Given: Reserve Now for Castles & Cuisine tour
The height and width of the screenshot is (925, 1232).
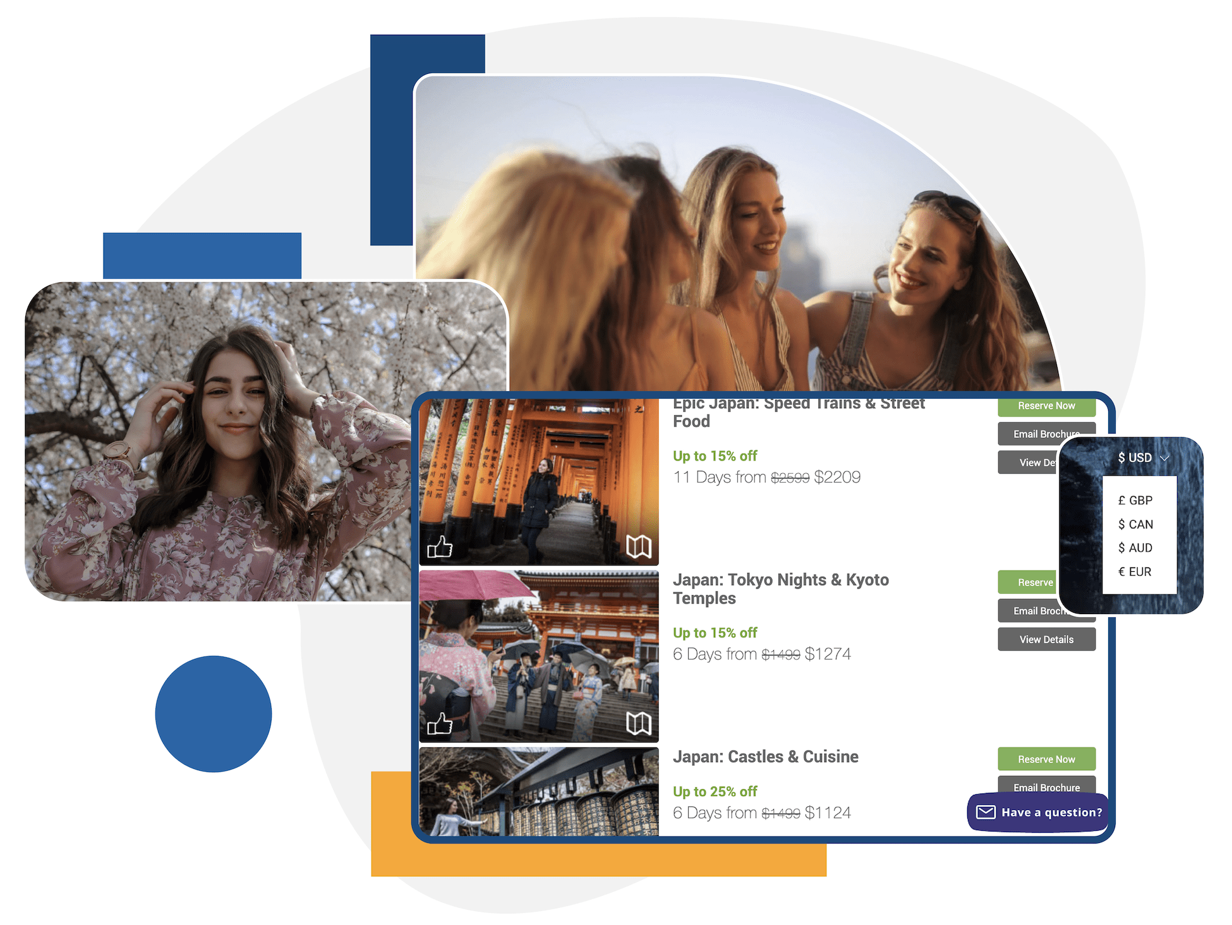Looking at the screenshot, I should pos(1046,759).
